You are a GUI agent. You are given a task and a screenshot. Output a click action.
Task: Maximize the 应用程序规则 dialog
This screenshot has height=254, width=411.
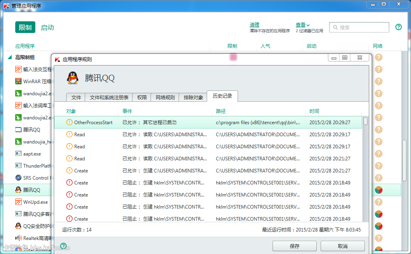pos(345,57)
